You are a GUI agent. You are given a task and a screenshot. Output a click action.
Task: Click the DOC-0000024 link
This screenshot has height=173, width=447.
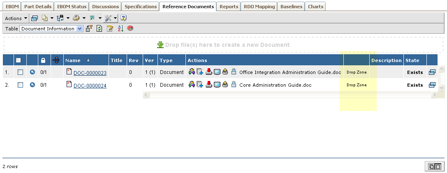click(90, 86)
